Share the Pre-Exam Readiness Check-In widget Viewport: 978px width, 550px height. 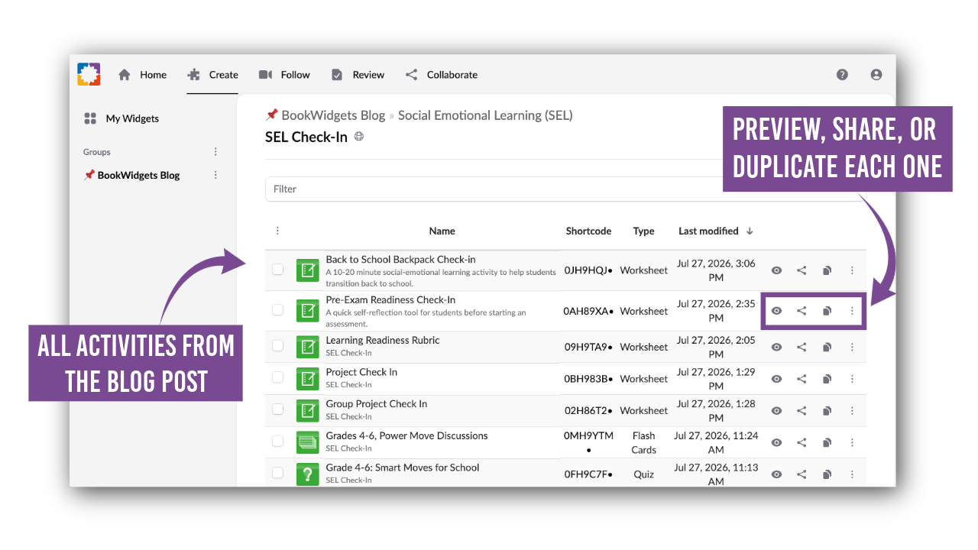(802, 311)
